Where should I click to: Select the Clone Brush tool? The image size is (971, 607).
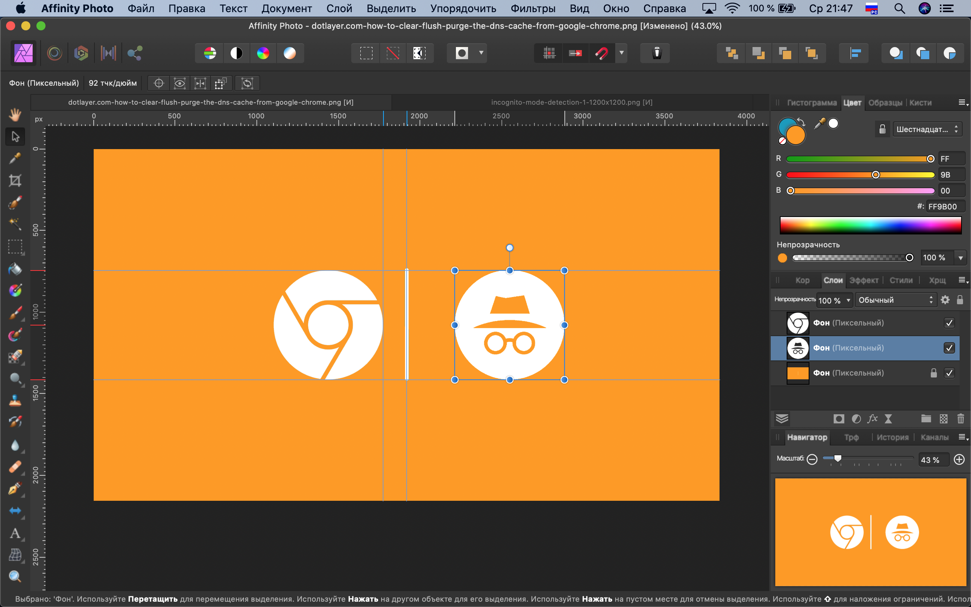[15, 400]
